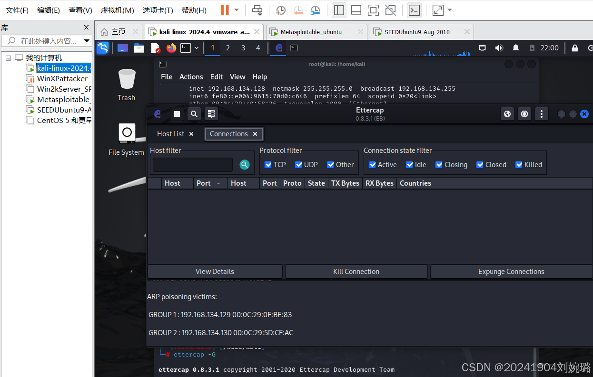Open the View menu in the terminal window
The width and height of the screenshot is (593, 377).
tap(237, 76)
